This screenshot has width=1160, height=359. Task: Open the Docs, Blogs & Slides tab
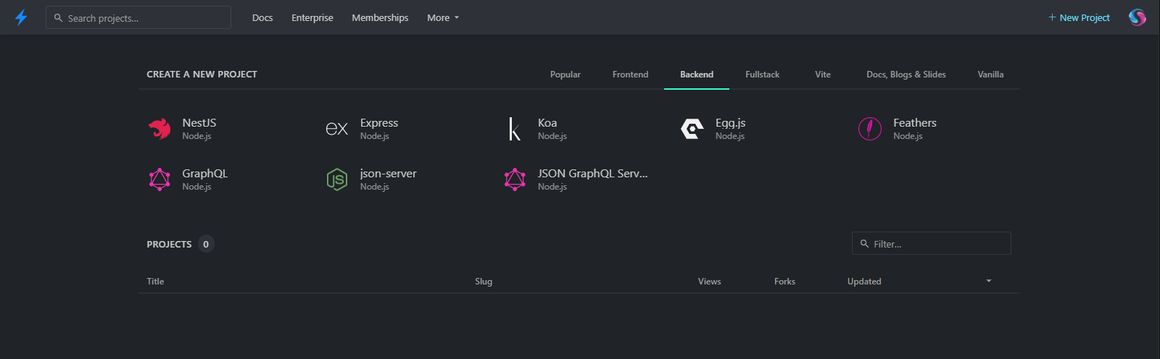(x=906, y=75)
